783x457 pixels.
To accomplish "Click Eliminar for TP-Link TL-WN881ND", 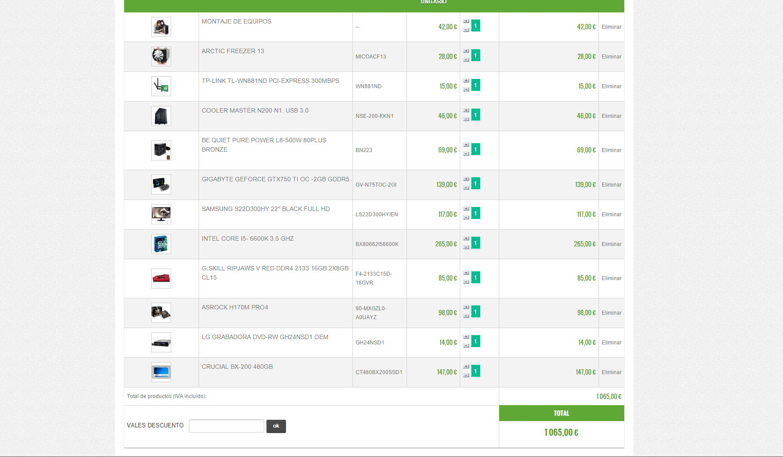I will (x=611, y=86).
